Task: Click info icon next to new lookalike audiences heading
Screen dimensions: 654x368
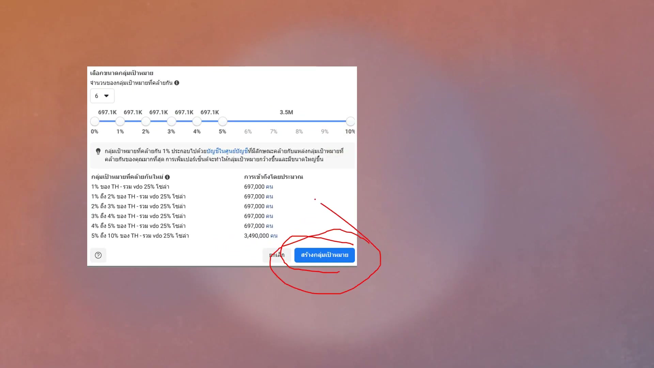Action: click(x=167, y=177)
